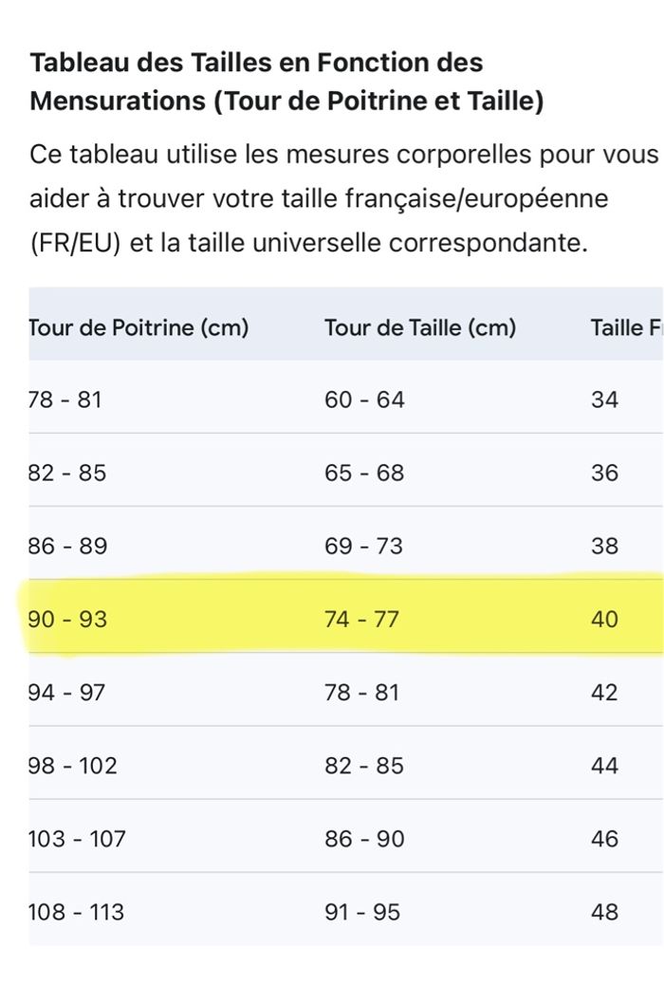Click the highlighted "90 - 93" chest cell
The width and height of the screenshot is (664, 984).
67,619
